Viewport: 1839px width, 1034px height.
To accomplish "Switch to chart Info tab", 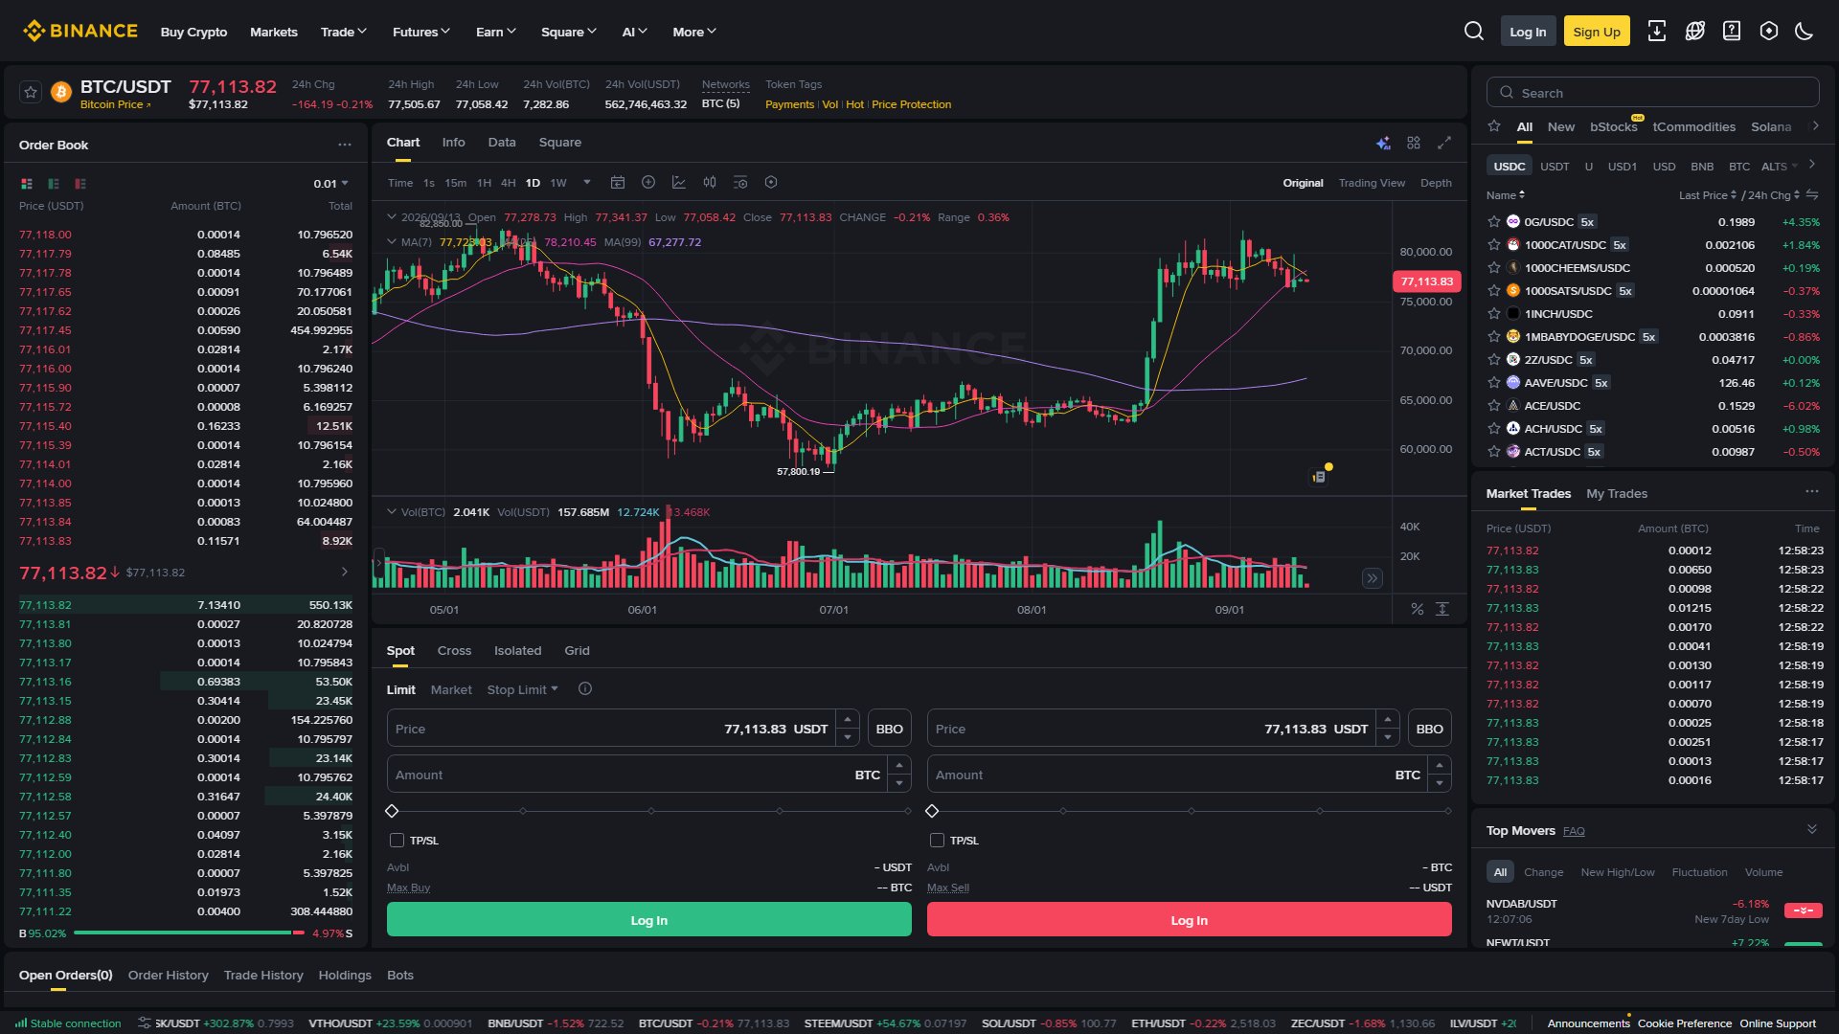I will tap(453, 142).
